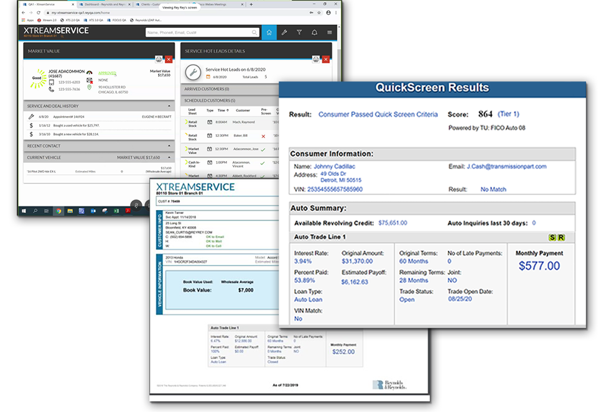Collapse the Current Vehicle section
The height and width of the screenshot is (412, 606).
click(169, 158)
